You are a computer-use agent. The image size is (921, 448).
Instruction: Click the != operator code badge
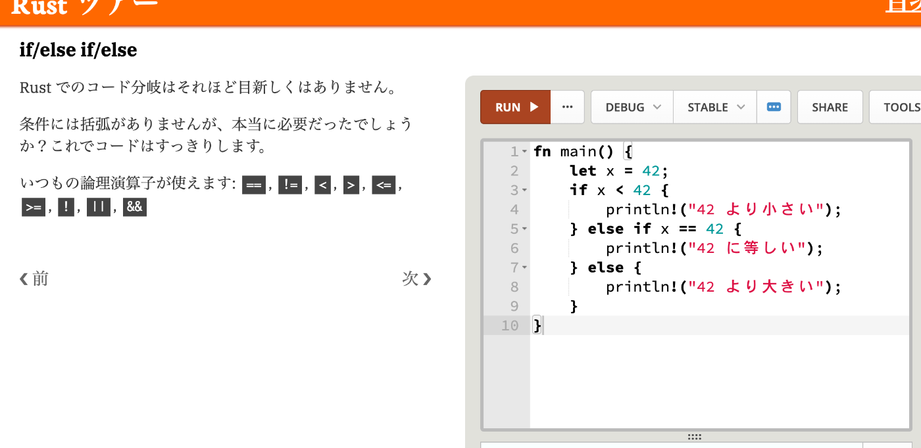(x=289, y=185)
